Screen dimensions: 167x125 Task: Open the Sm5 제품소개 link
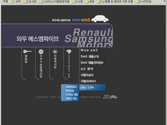coord(90,57)
